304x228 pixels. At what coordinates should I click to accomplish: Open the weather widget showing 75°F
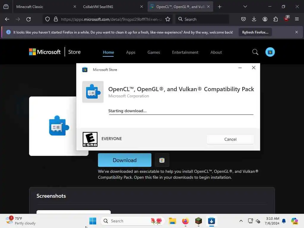click(20, 221)
